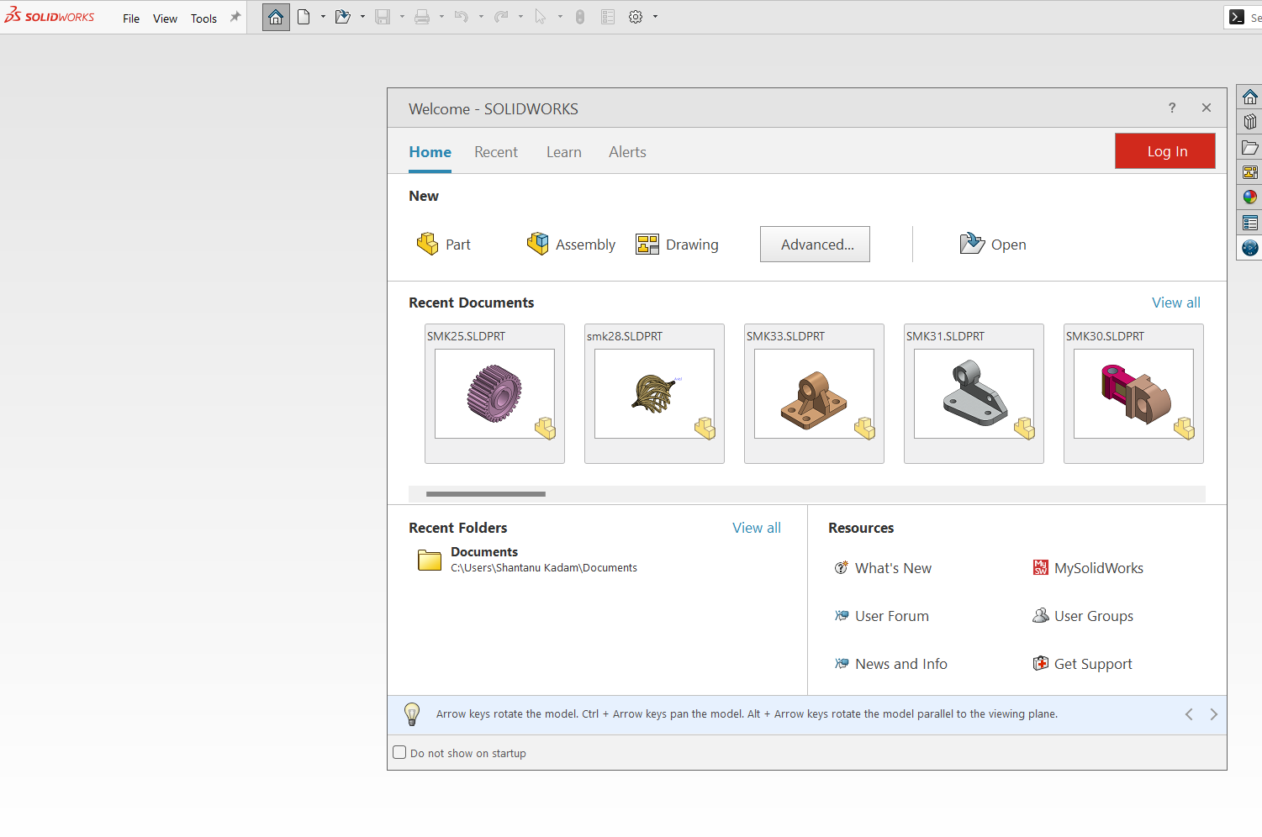
Task: Pin the menu bar with the pushpin icon
Action: pyautogui.click(x=235, y=17)
